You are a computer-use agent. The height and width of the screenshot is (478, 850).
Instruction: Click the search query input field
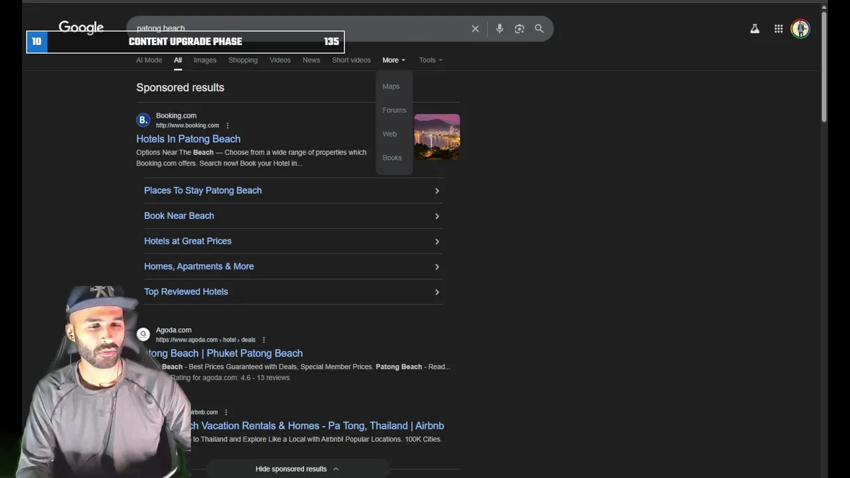(299, 29)
